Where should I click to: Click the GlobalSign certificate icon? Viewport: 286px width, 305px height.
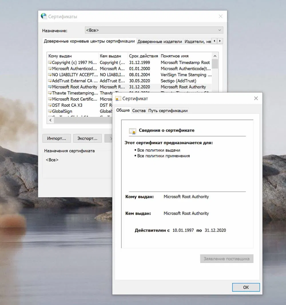50,111
